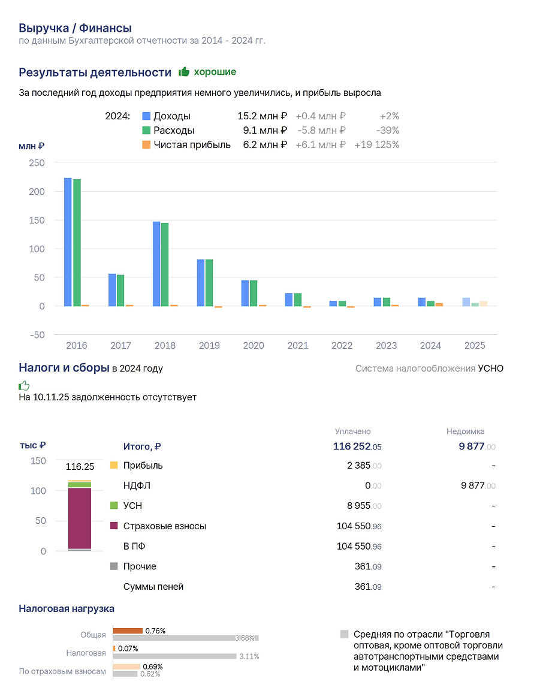Click the 2016 blue income bar
This screenshot has width=549, height=691.
pyautogui.click(x=68, y=242)
